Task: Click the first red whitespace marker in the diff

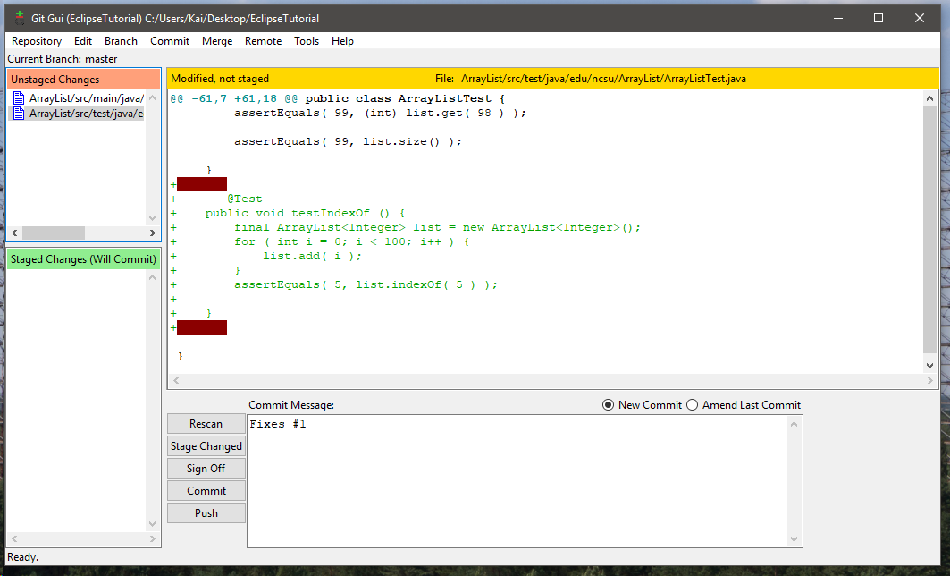Action: (x=202, y=184)
